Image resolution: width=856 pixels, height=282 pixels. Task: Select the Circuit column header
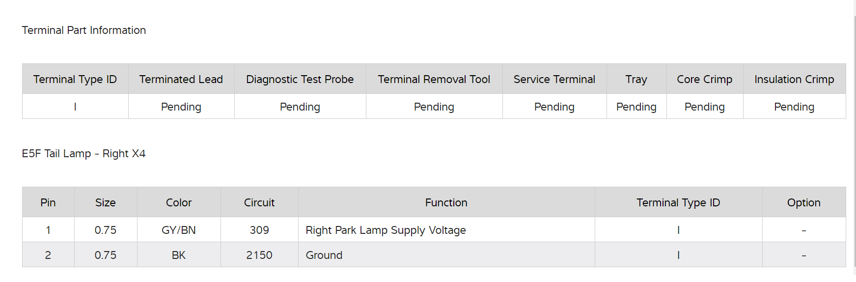click(x=259, y=202)
